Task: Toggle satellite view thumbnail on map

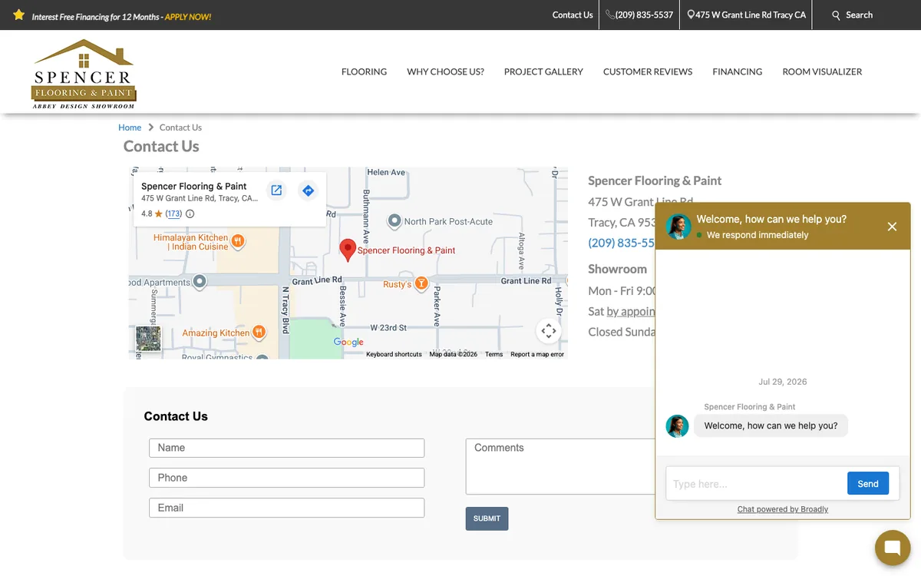Action: [149, 339]
